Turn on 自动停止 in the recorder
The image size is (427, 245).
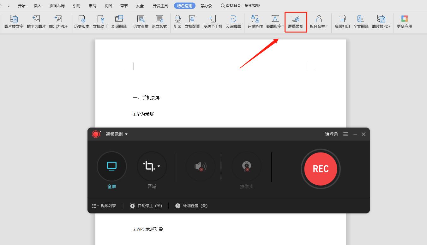146,206
